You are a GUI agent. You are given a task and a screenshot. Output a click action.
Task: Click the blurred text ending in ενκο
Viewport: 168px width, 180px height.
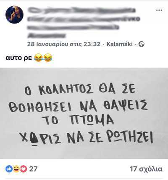point(84,19)
